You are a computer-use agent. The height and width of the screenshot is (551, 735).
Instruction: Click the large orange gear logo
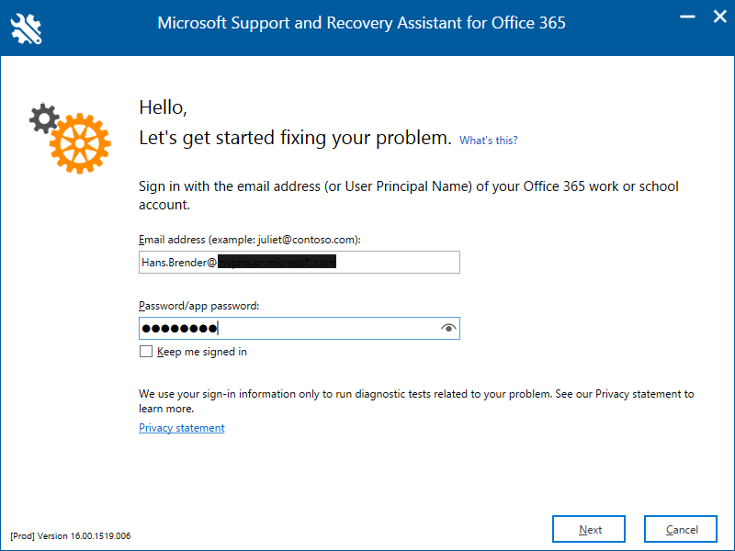point(80,142)
